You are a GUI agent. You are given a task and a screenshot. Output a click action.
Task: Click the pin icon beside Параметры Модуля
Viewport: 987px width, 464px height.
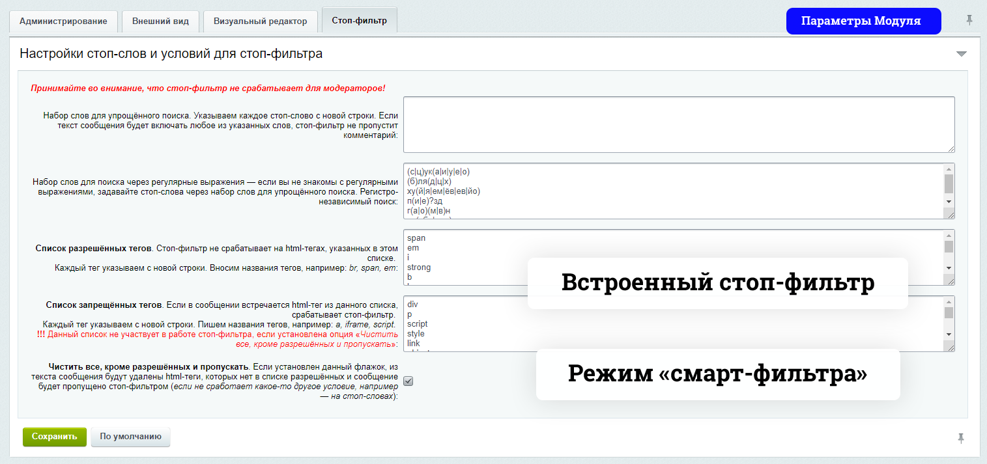point(969,21)
